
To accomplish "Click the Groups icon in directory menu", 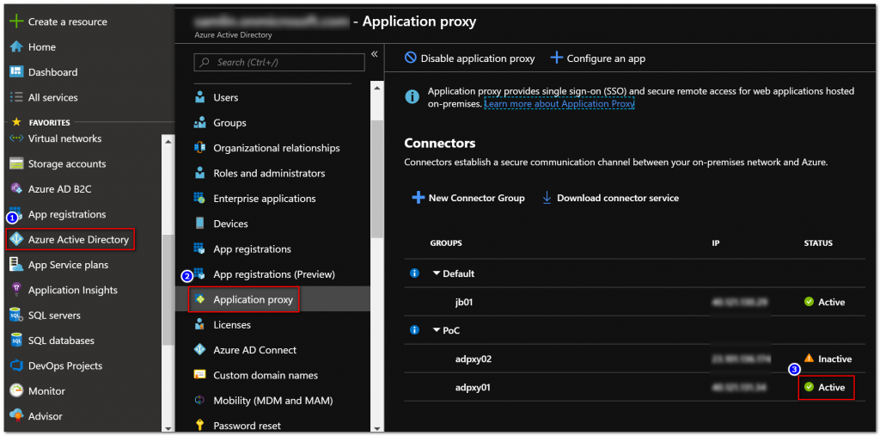I will tap(199, 122).
